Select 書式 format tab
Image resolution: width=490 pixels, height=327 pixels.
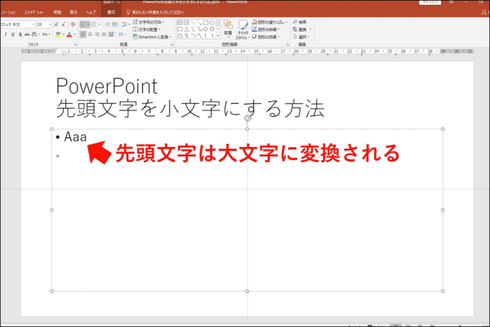(x=111, y=12)
